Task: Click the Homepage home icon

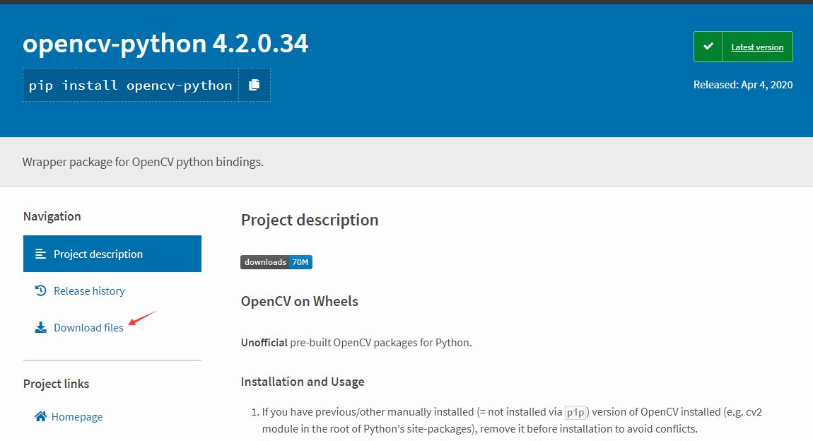Action: click(40, 416)
